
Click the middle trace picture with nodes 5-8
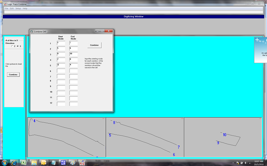pos(145,137)
